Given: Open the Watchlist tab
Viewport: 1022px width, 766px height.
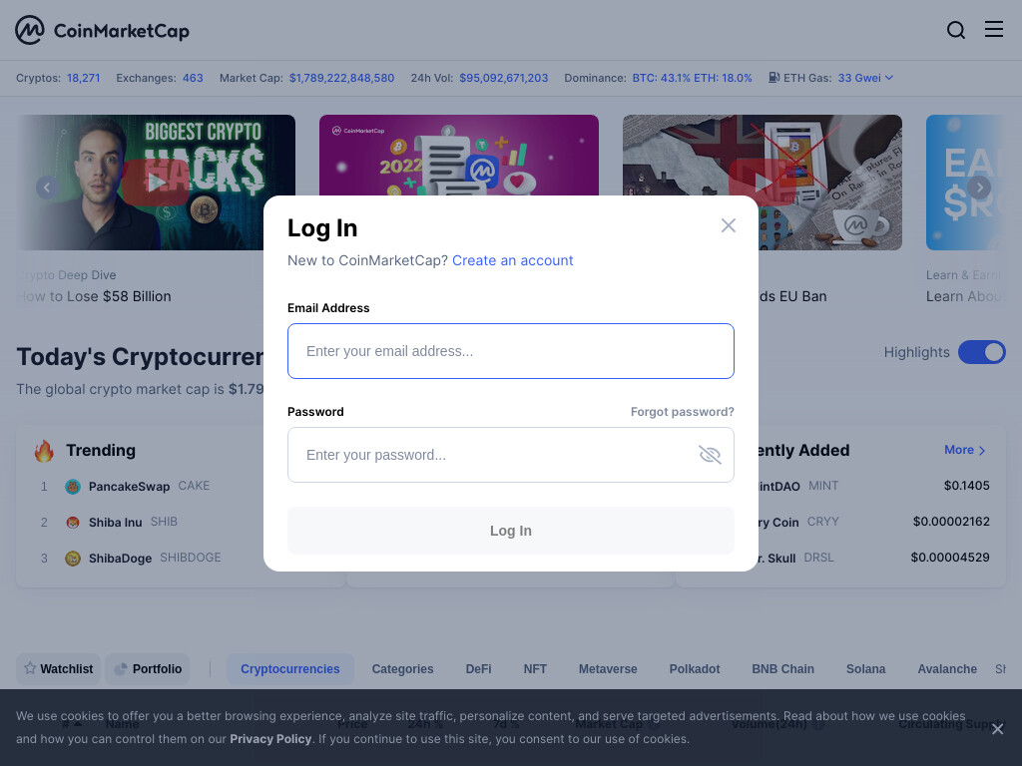Looking at the screenshot, I should pyautogui.click(x=58, y=669).
